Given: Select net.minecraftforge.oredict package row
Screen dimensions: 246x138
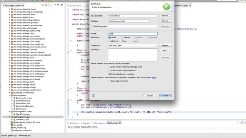Looking at the screenshot, I should click(x=25, y=87).
